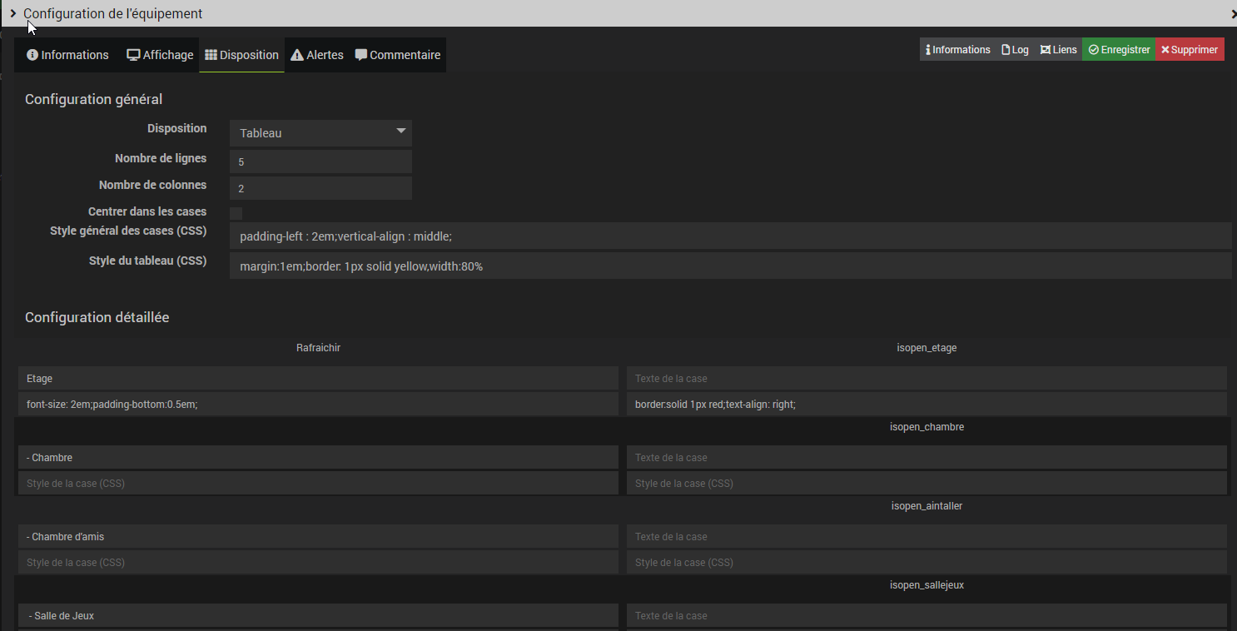Click the top-right Informations button
This screenshot has height=631, width=1237.
[958, 50]
